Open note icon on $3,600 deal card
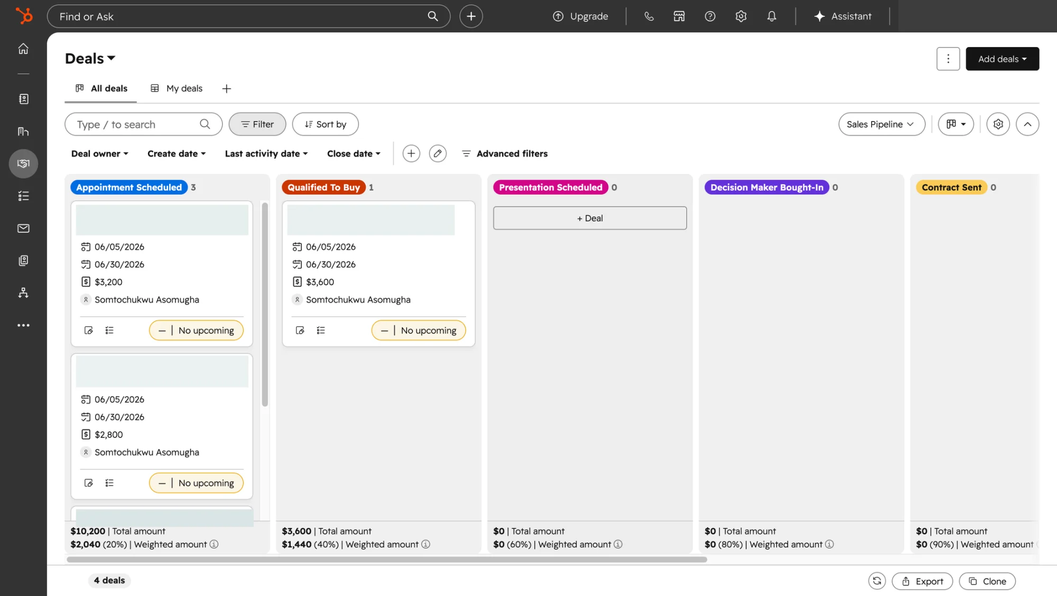This screenshot has width=1057, height=596. point(300,330)
